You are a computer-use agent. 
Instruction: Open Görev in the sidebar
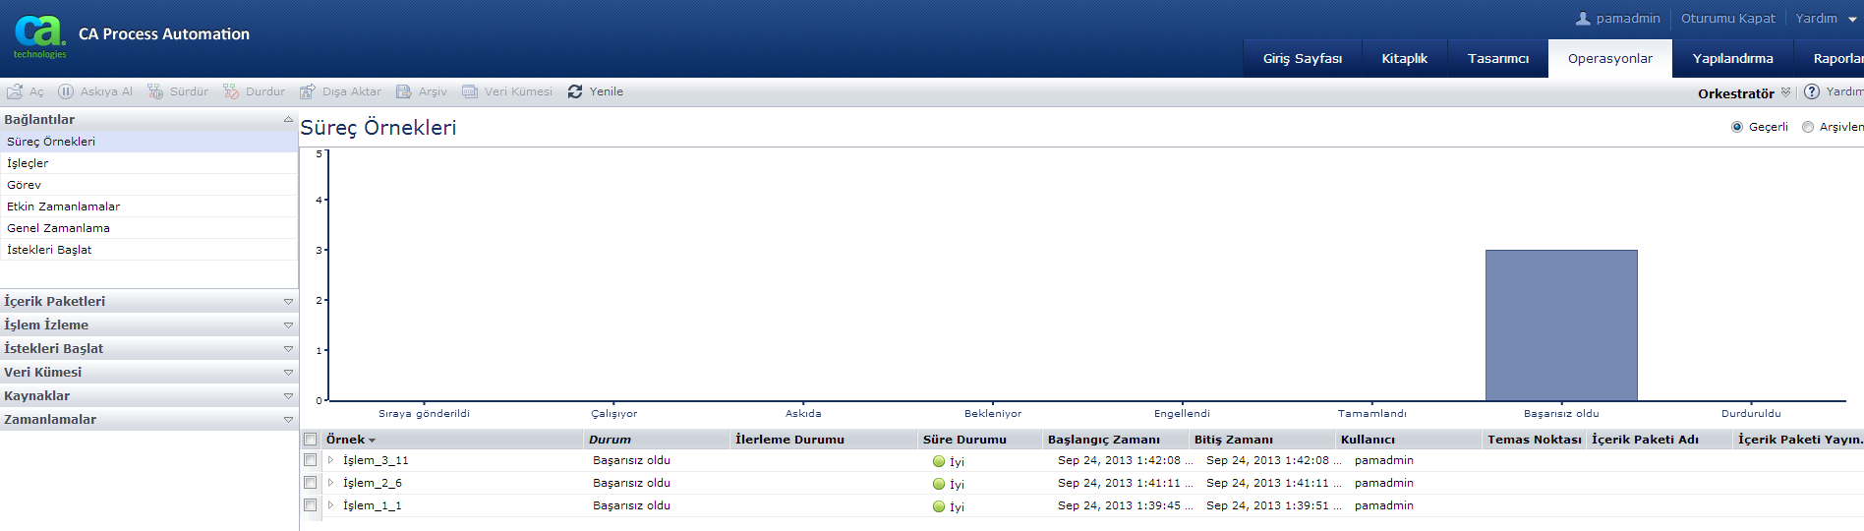coord(148,185)
